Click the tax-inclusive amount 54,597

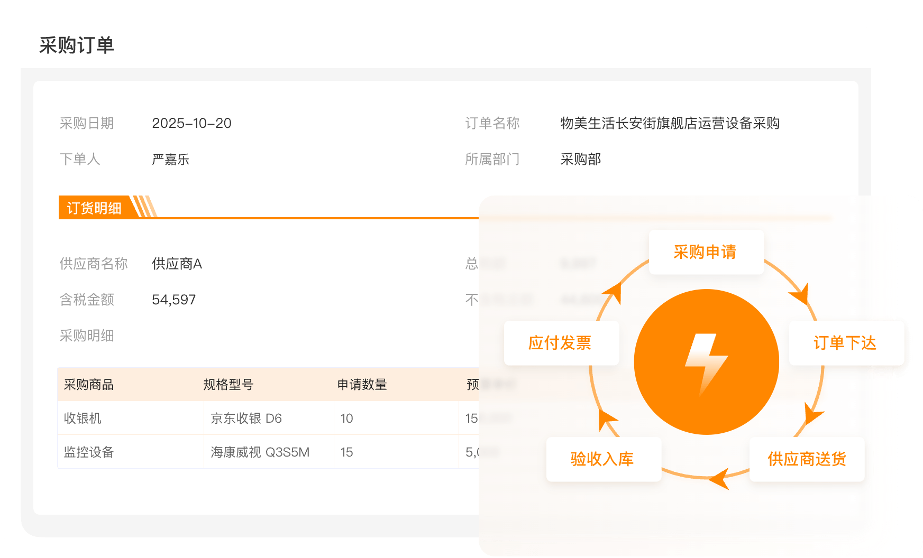point(173,300)
